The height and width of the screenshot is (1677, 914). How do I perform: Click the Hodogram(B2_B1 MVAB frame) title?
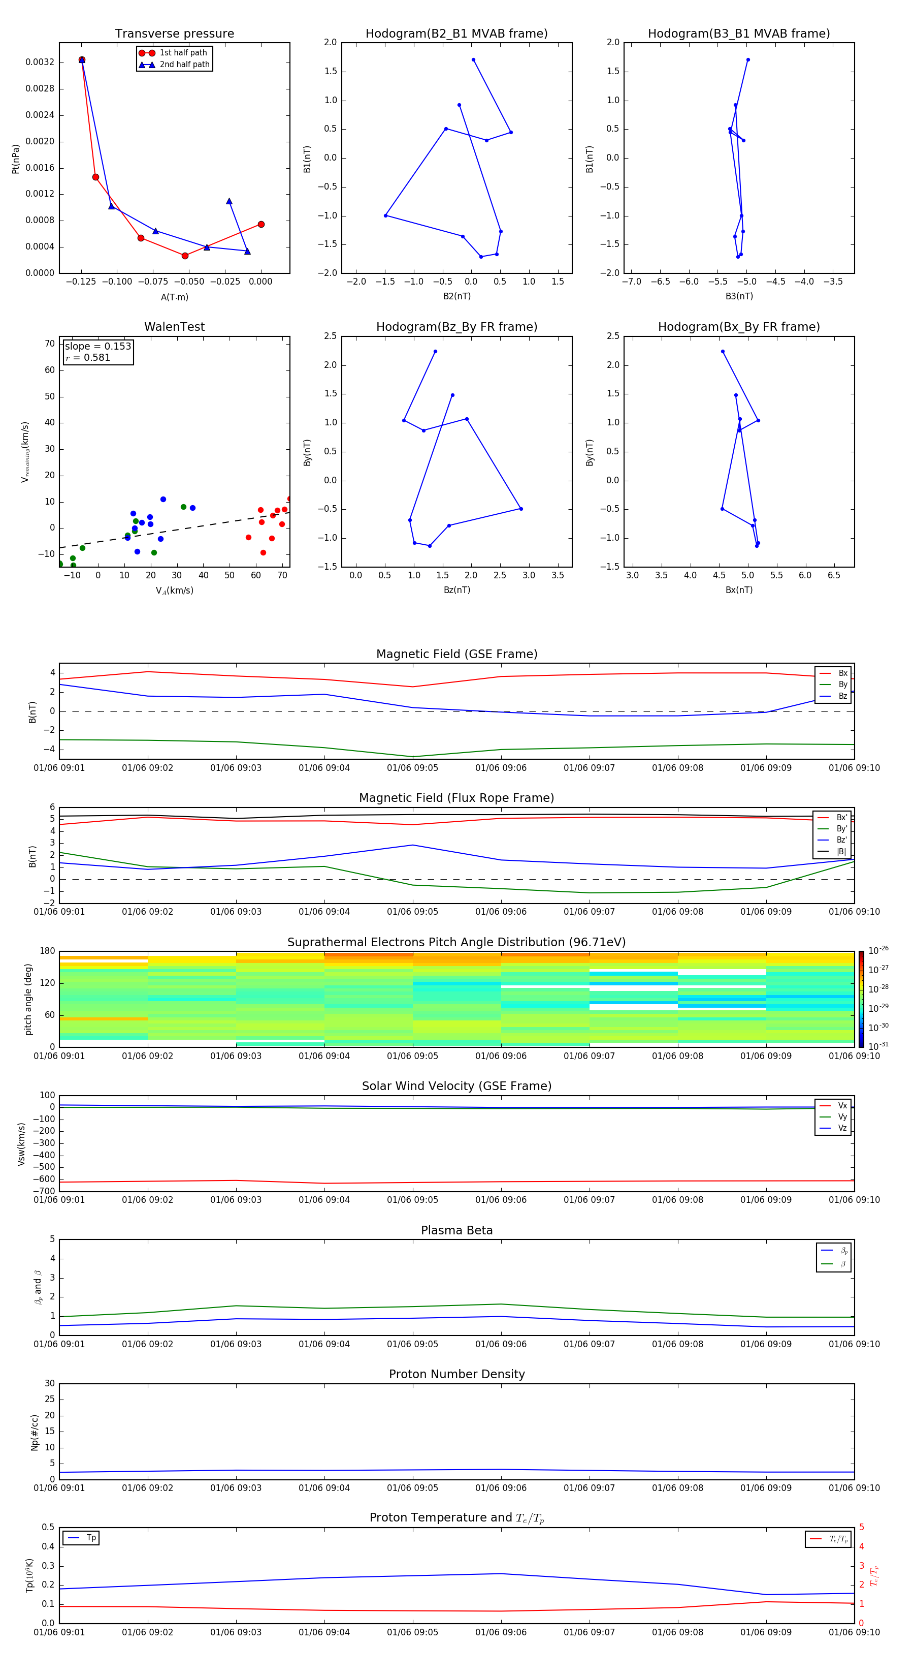coord(456,34)
